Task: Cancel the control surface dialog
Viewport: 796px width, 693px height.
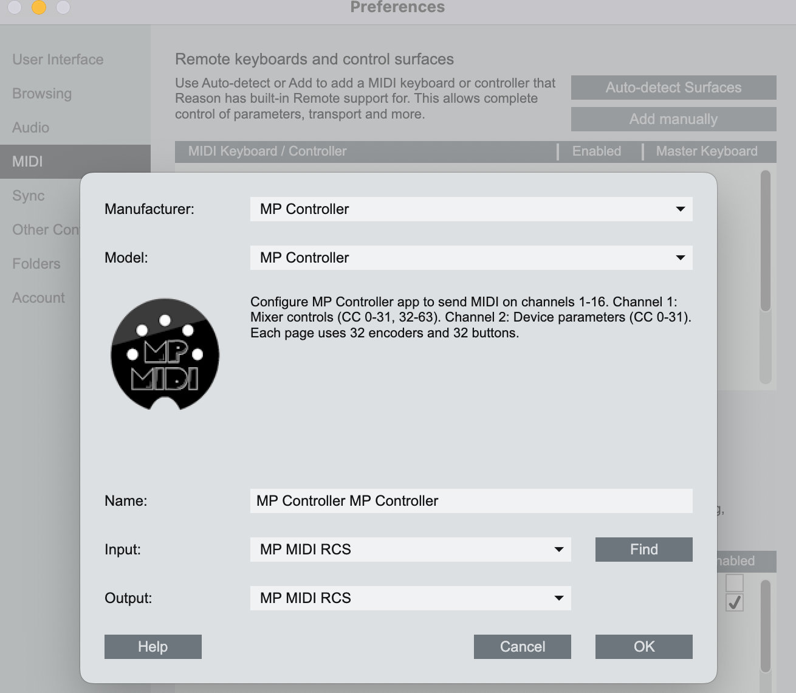Action: [522, 647]
